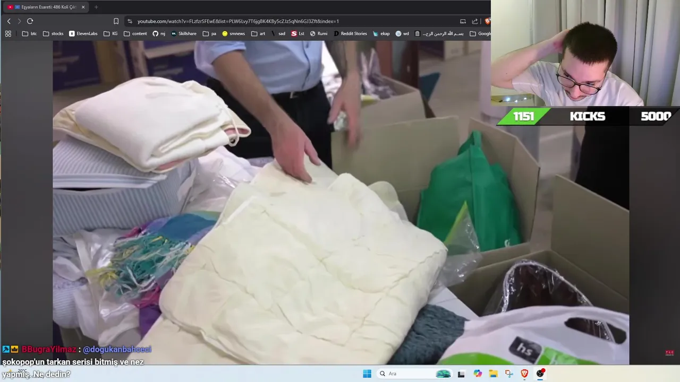Reload the YouTube page
Viewport: 680px width, 382px height.
coord(30,21)
